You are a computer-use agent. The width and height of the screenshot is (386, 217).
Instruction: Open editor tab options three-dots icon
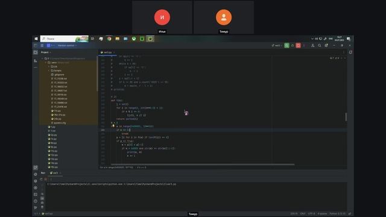(x=343, y=52)
